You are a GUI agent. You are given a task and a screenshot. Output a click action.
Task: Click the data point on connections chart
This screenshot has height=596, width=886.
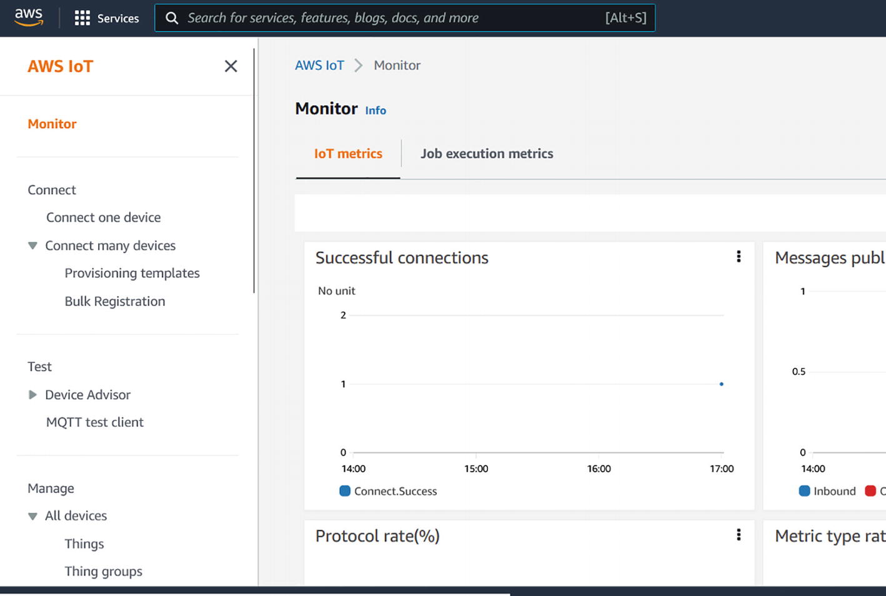(x=721, y=384)
